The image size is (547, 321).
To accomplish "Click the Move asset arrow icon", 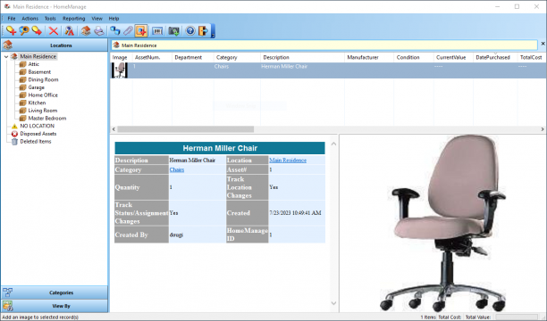I will (37, 31).
